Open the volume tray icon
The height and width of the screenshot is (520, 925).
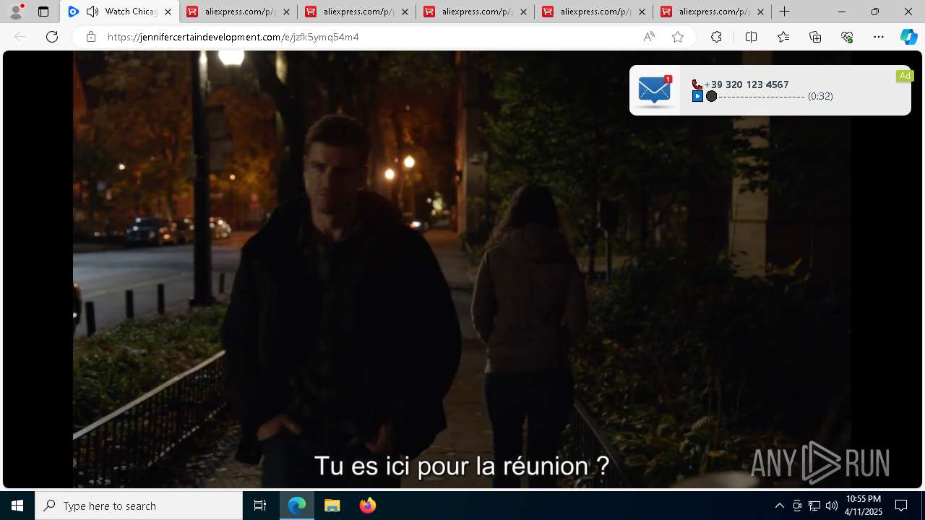(x=832, y=506)
